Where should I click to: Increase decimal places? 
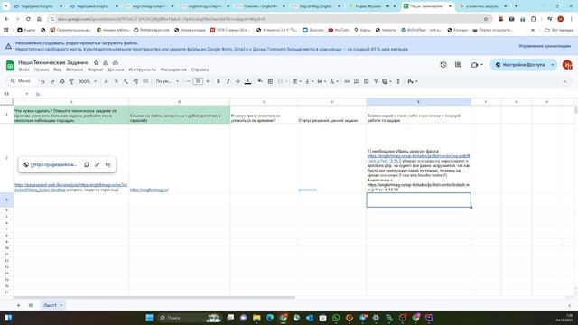[135, 81]
